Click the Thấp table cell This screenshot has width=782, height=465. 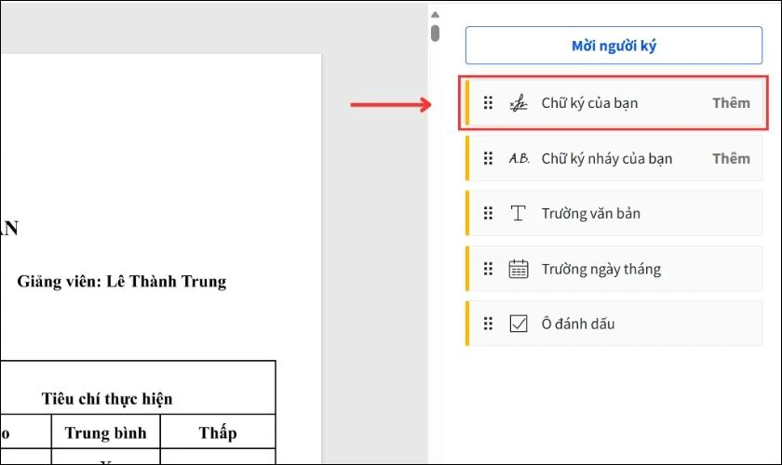(218, 432)
